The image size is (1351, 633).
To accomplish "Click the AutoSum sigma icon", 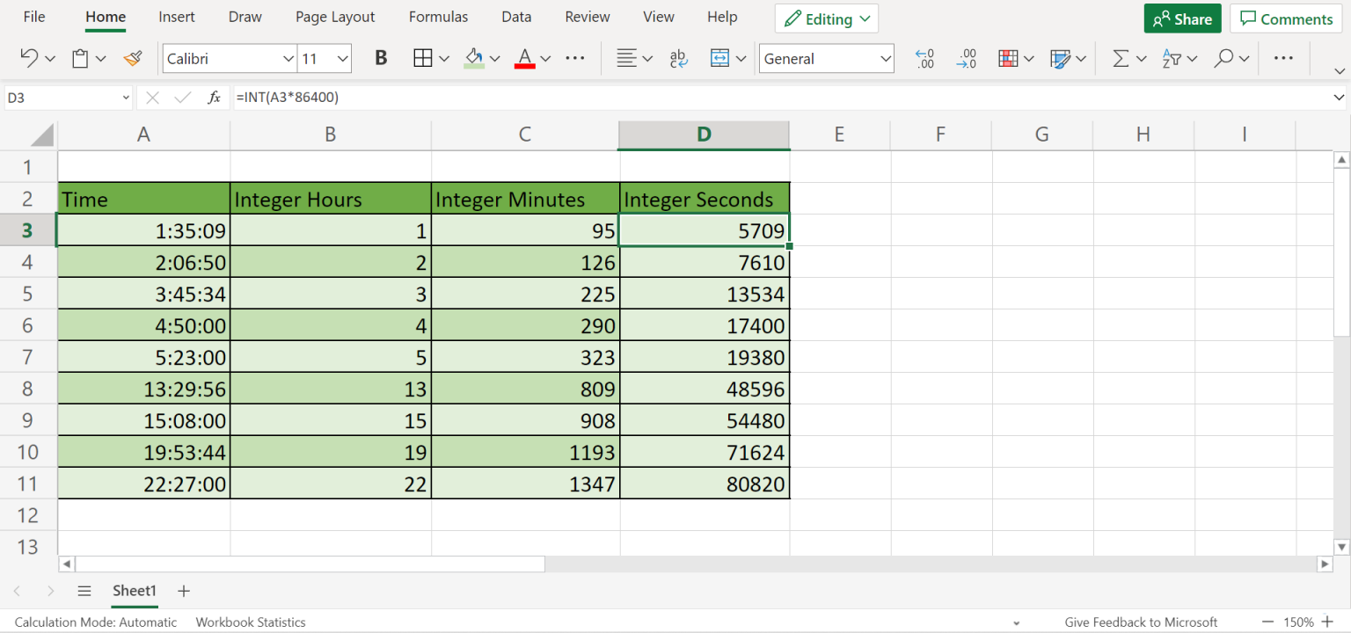I will [1122, 58].
